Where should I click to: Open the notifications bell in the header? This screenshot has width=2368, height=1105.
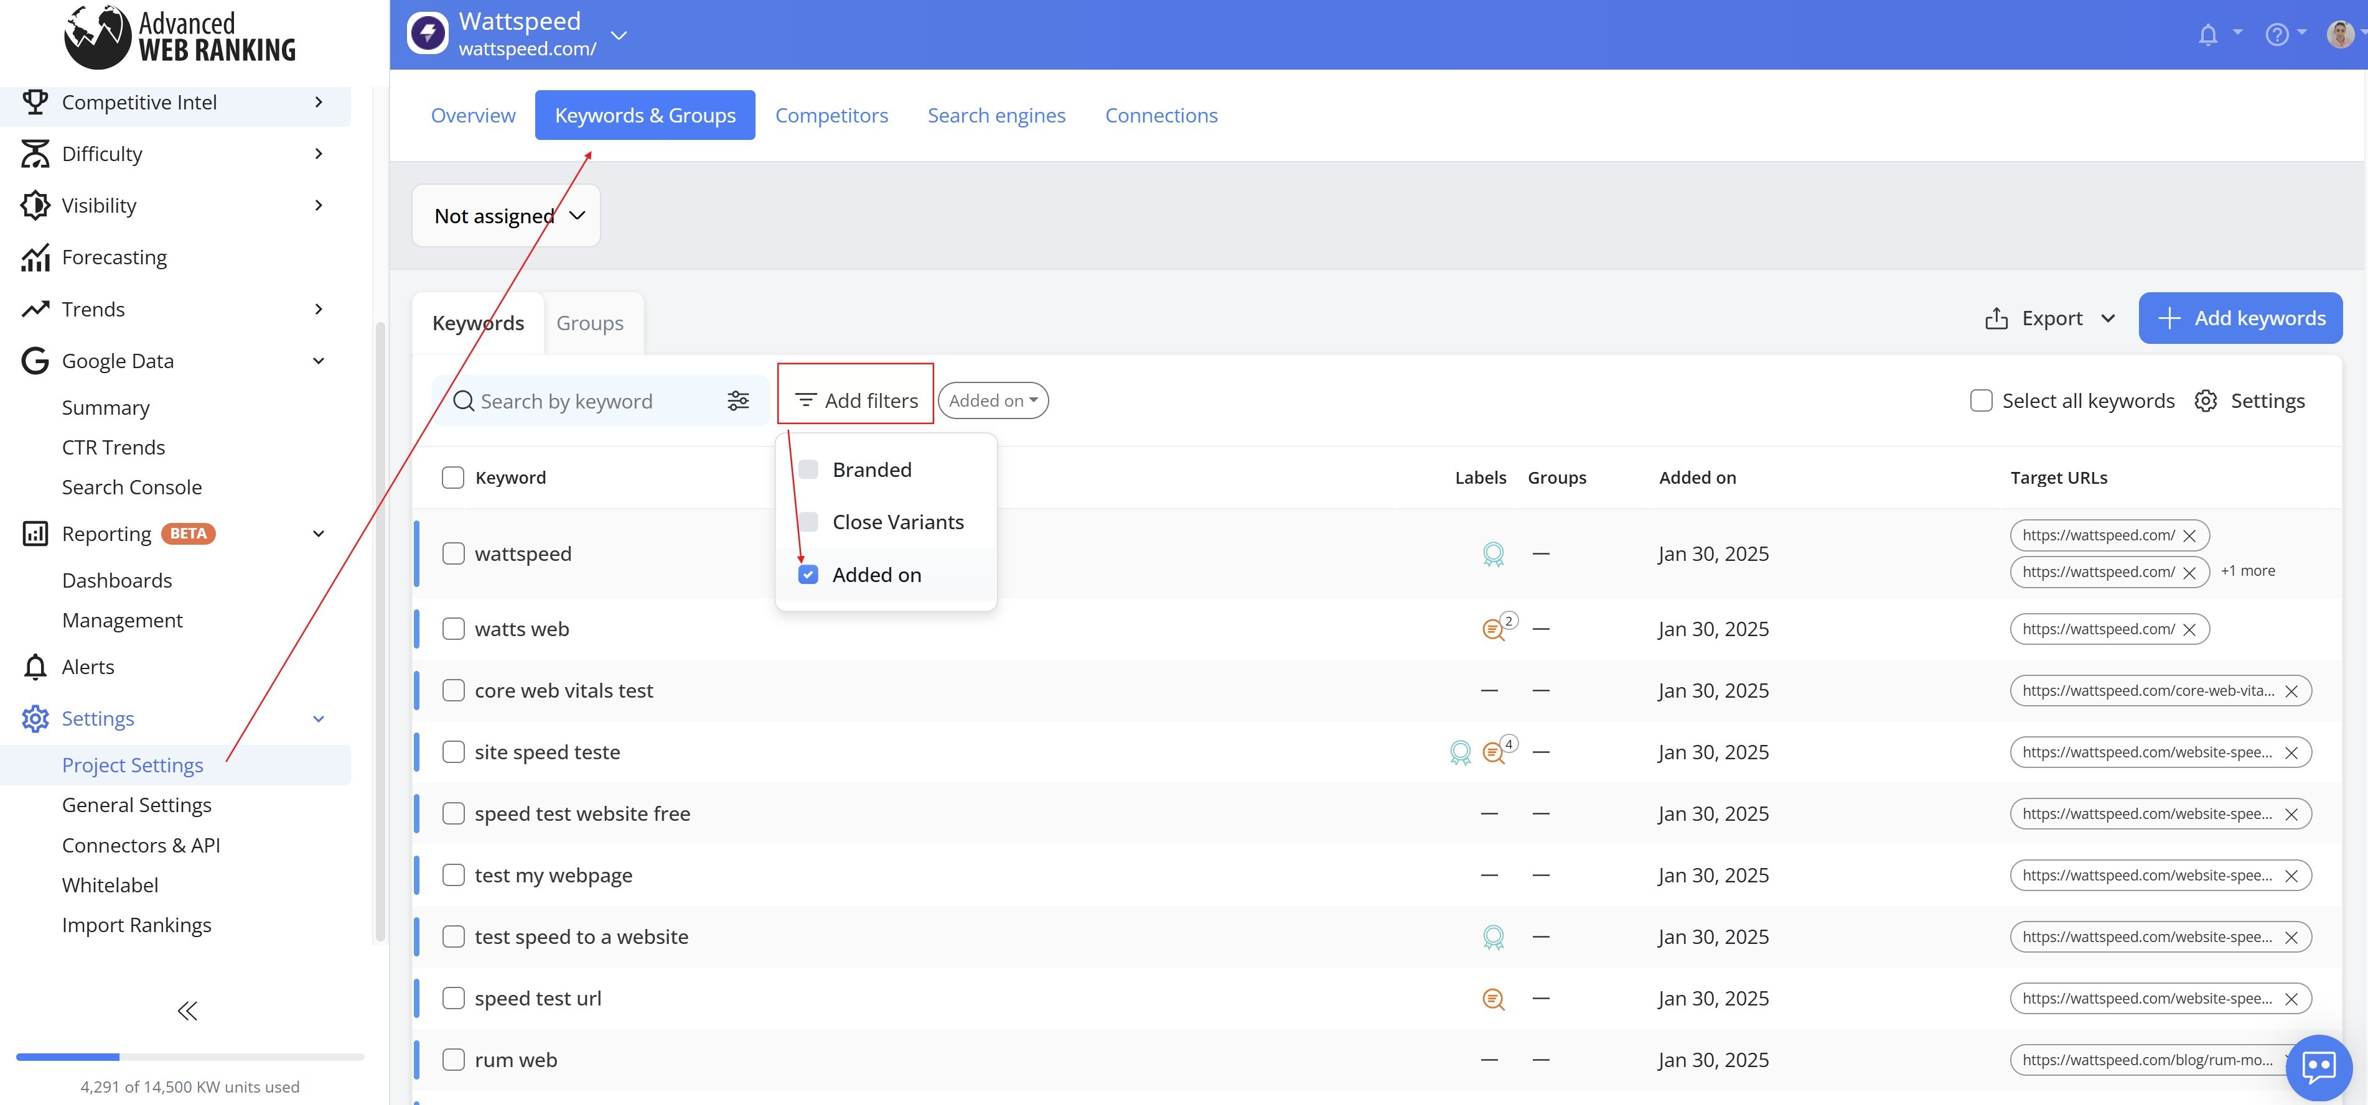pyautogui.click(x=2207, y=35)
